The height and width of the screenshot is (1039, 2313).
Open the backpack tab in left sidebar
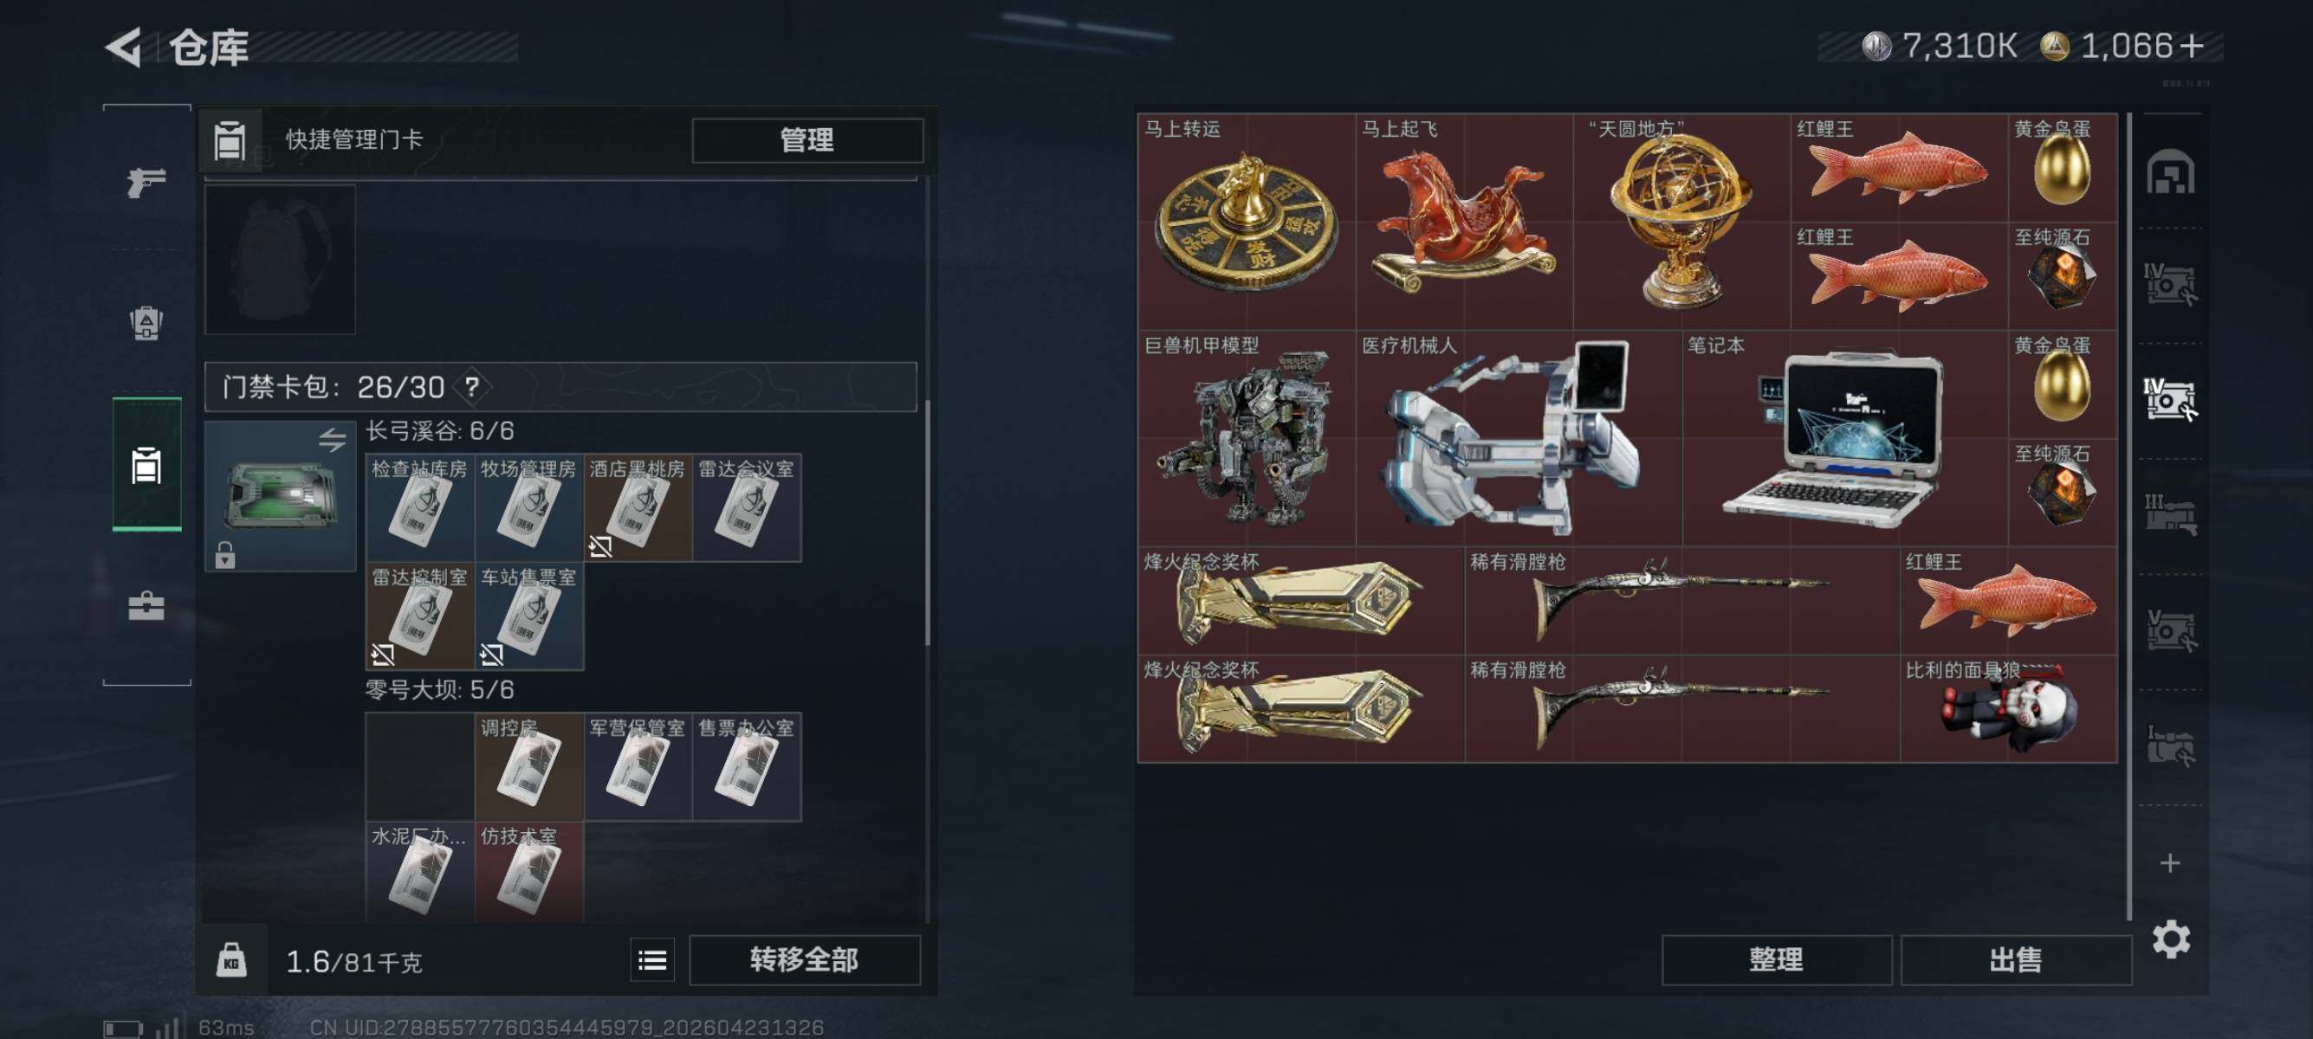[x=146, y=323]
